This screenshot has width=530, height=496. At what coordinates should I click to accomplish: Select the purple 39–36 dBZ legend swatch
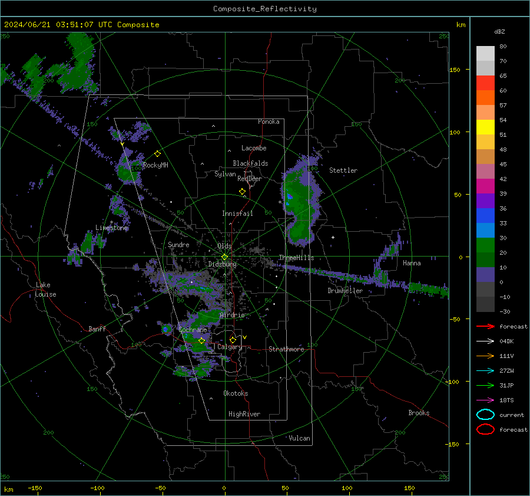[x=485, y=201]
